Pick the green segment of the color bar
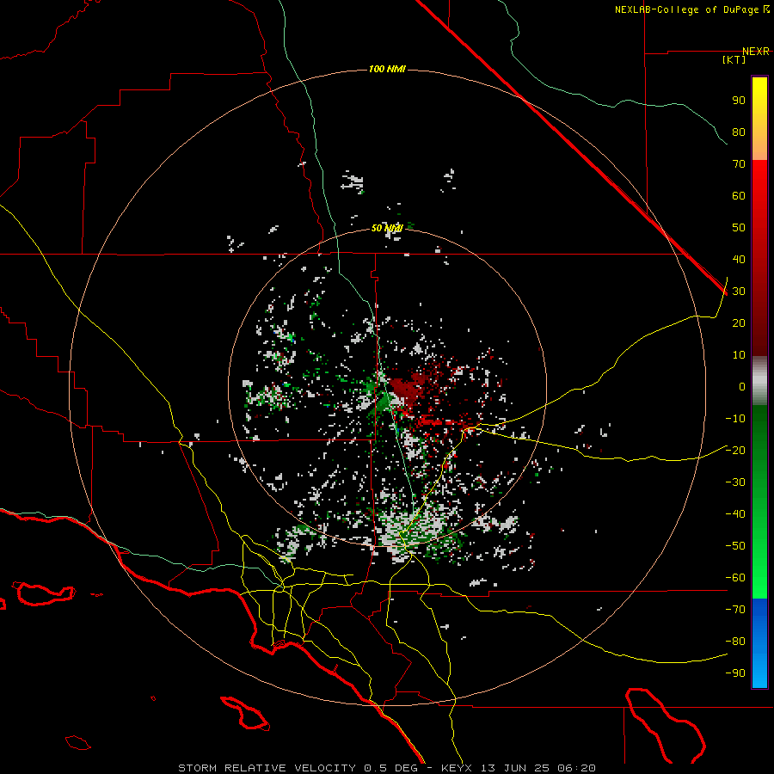The width and height of the screenshot is (774, 774). 759,501
